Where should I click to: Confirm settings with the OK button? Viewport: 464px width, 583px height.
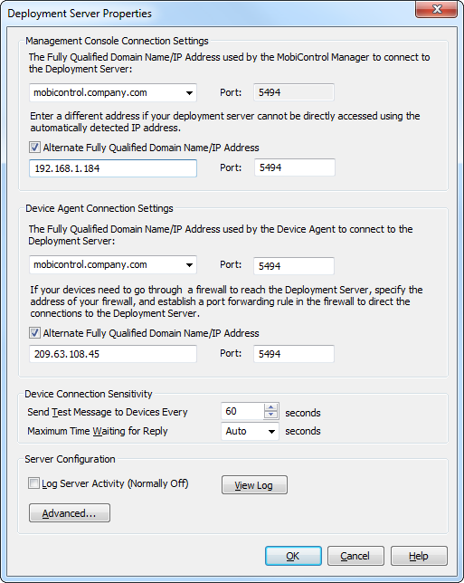(x=293, y=556)
